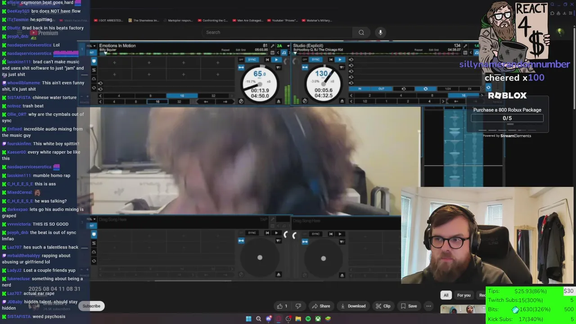576x324 pixels.
Task: Open Xbox app from the taskbar
Action: pyautogui.click(x=318, y=319)
